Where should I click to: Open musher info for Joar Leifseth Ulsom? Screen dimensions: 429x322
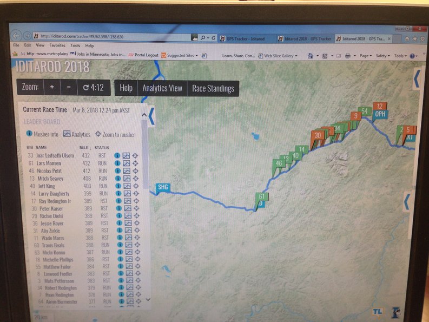pos(117,155)
